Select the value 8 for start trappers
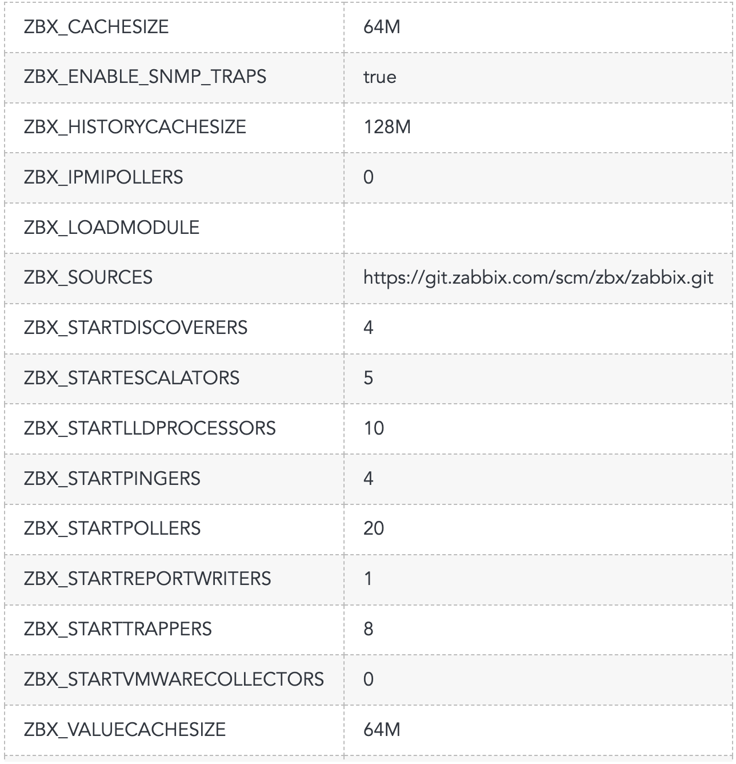736x764 pixels. coord(369,629)
